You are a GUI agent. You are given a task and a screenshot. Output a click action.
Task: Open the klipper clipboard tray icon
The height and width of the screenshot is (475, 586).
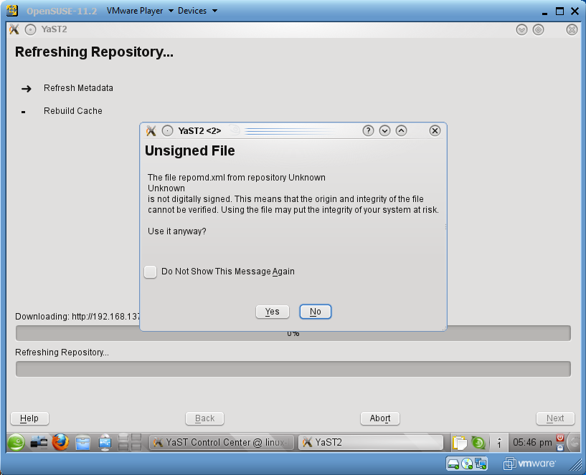point(459,443)
